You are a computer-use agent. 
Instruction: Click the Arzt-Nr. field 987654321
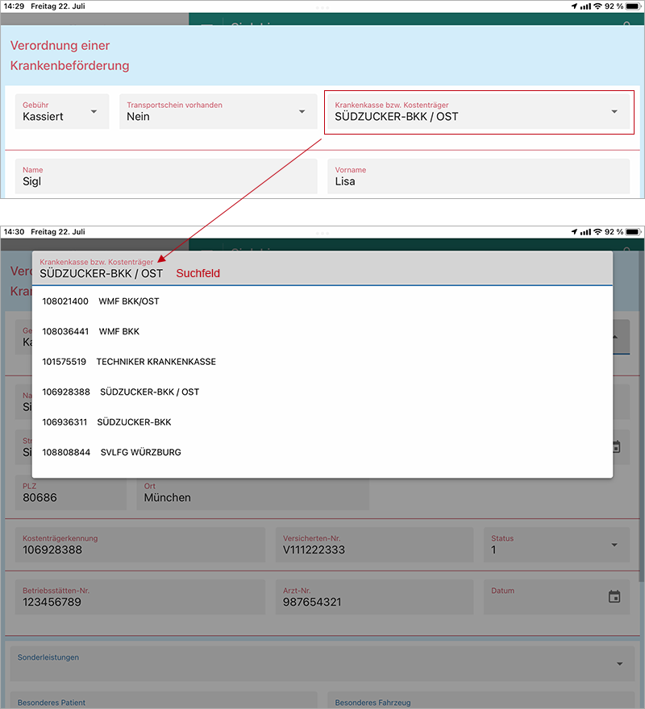(374, 597)
